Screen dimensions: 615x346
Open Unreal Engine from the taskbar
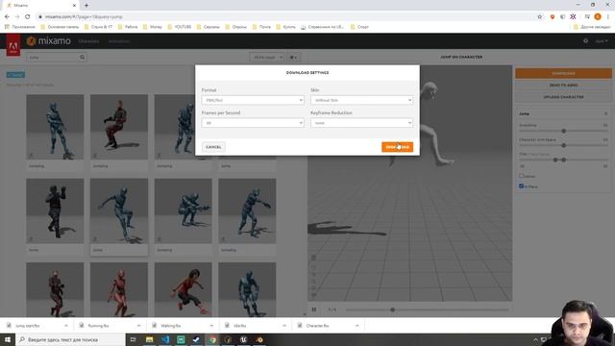pyautogui.click(x=243, y=339)
